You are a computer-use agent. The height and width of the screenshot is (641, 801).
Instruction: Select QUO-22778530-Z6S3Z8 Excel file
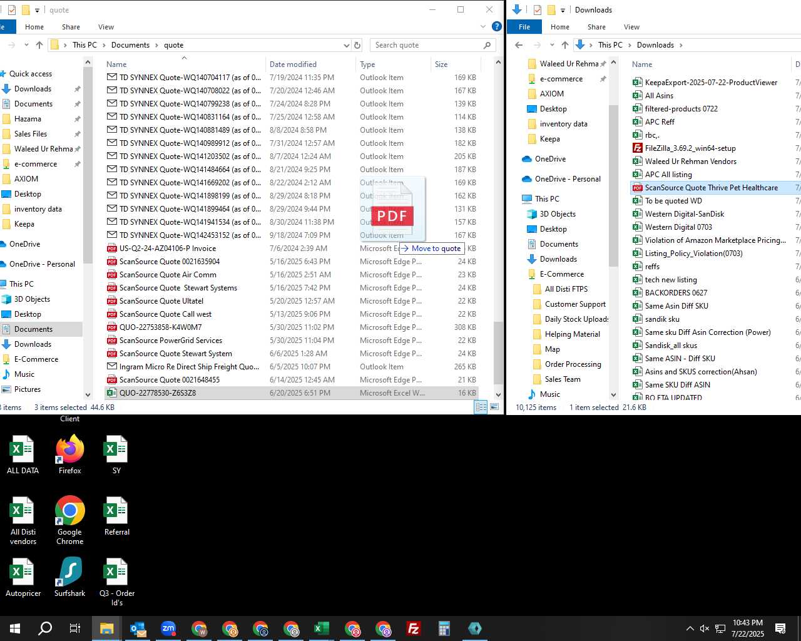[x=158, y=393]
